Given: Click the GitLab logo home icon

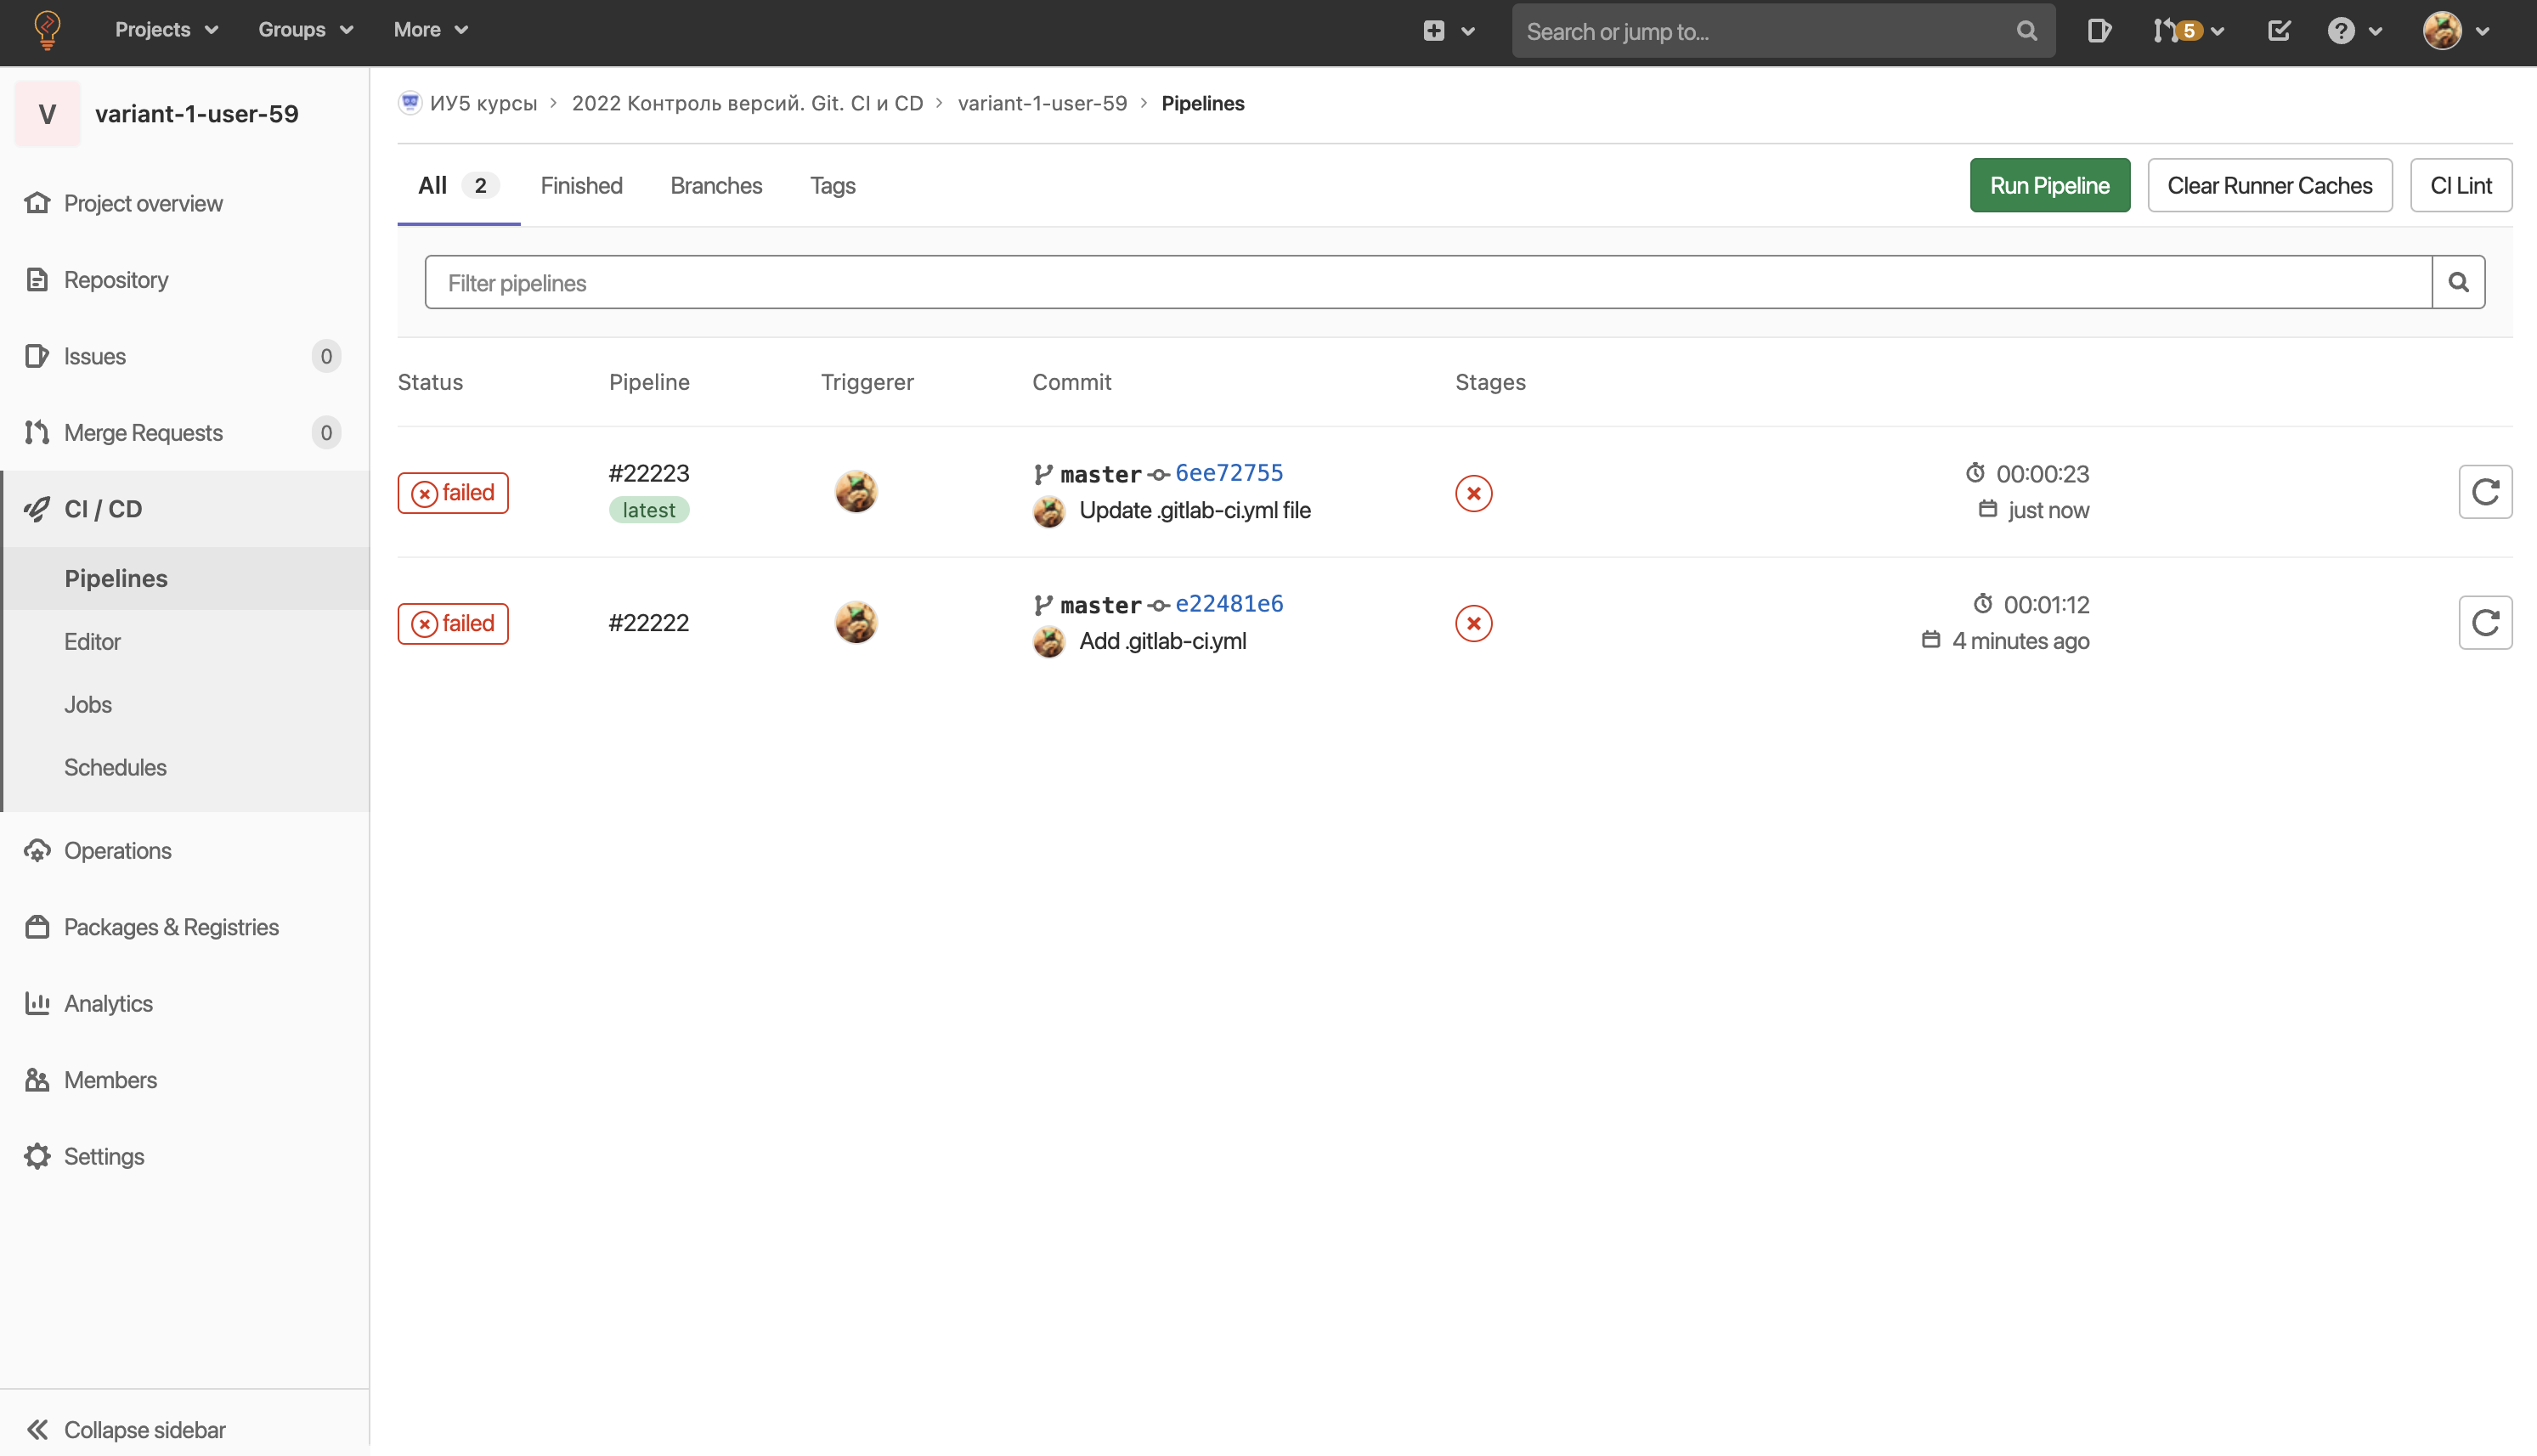Looking at the screenshot, I should (47, 30).
